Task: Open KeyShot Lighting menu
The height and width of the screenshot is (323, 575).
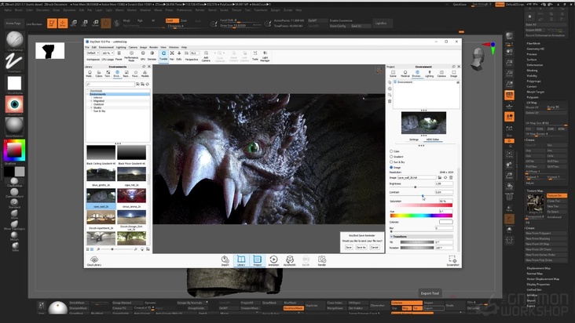Action: (121, 47)
